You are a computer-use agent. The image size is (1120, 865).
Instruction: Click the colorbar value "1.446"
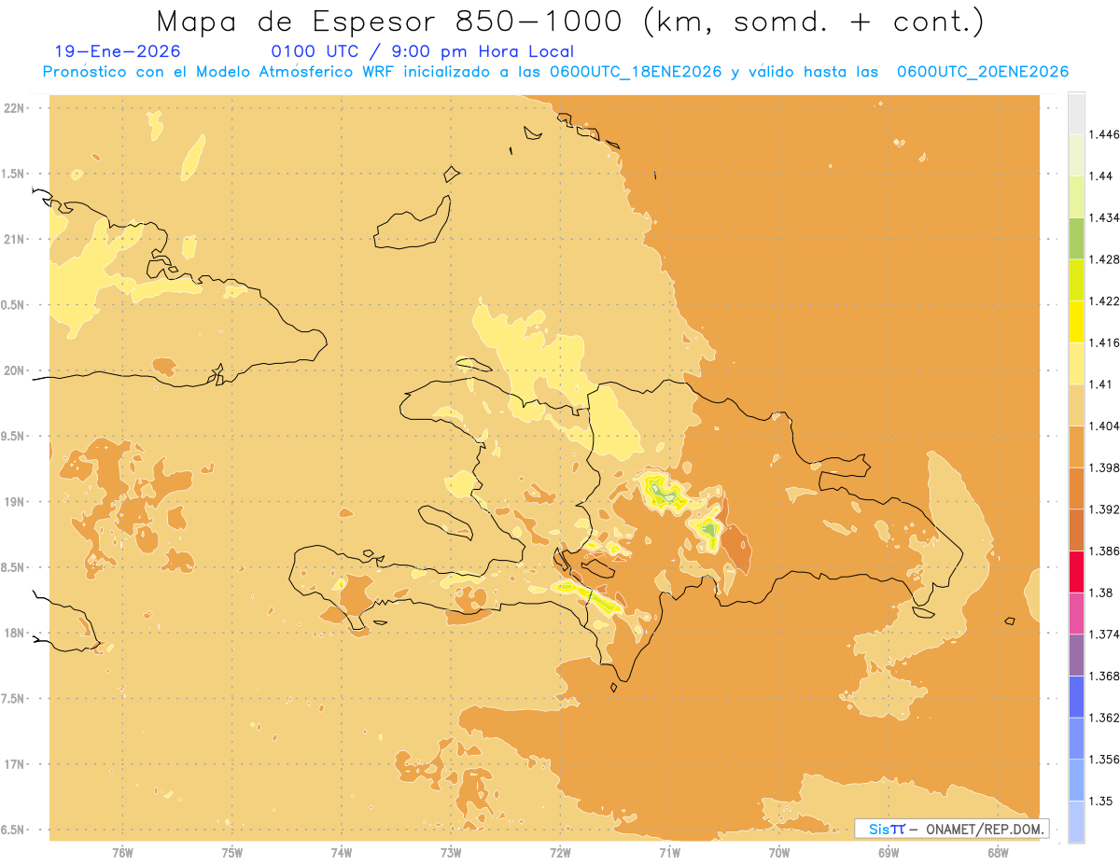click(x=1103, y=134)
